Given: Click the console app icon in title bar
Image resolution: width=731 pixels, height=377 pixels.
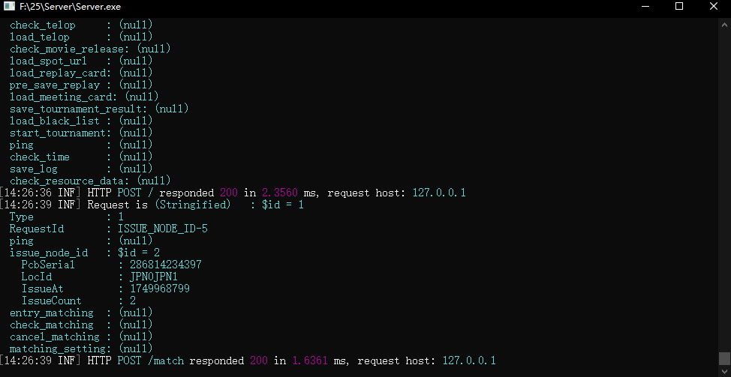Looking at the screenshot, I should pos(9,7).
